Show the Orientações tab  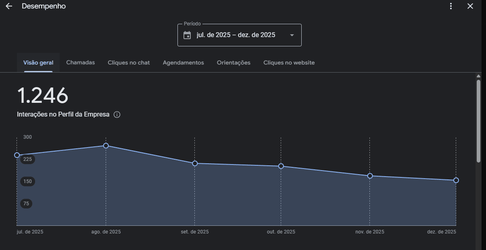coord(234,62)
